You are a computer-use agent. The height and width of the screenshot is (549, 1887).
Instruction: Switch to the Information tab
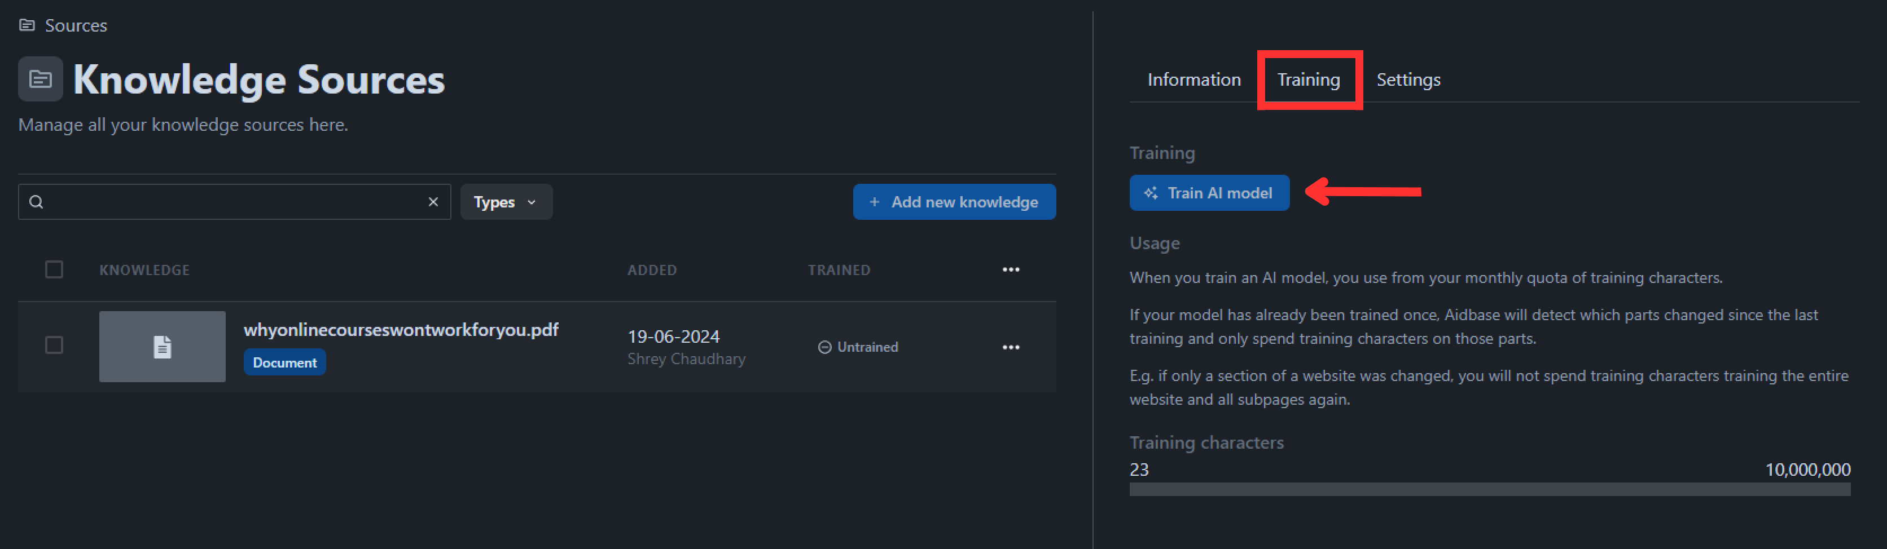click(x=1193, y=79)
